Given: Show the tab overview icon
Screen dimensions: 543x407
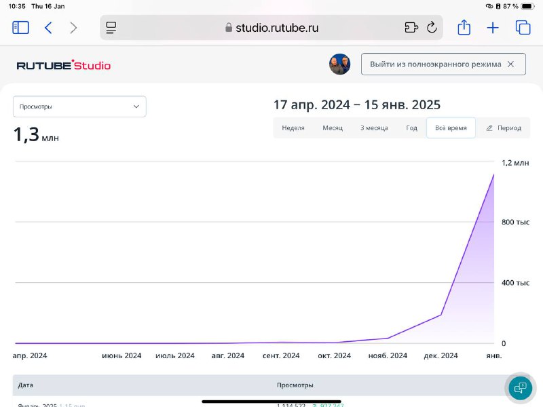Looking at the screenshot, I should 523,27.
